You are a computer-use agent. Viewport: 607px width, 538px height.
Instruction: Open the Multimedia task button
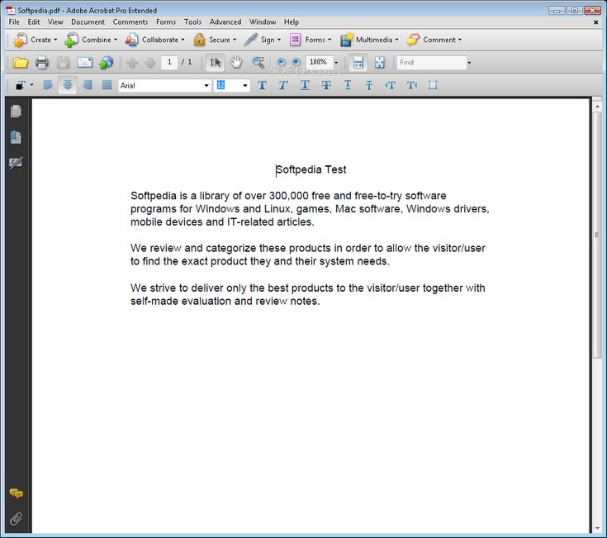click(369, 40)
